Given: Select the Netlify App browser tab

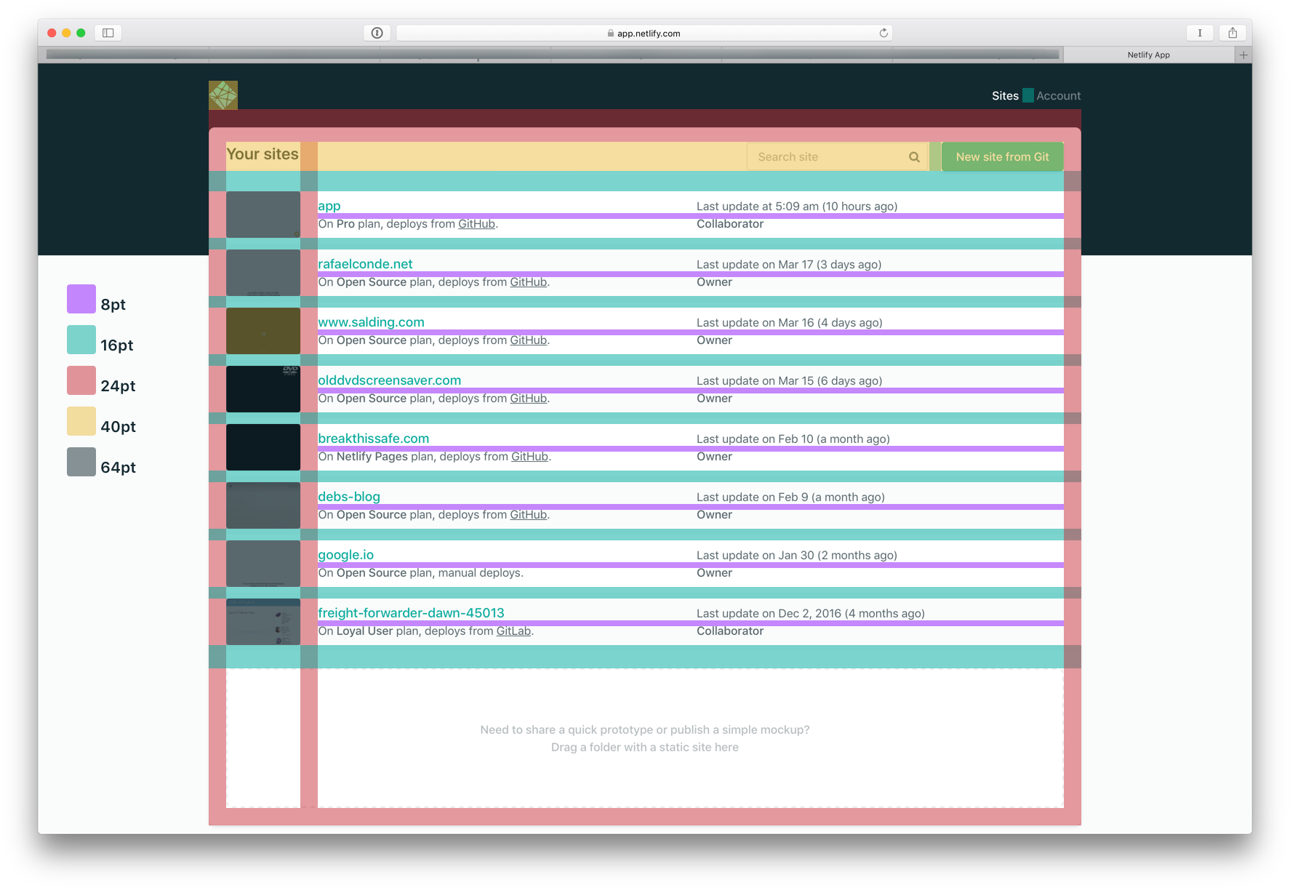Looking at the screenshot, I should pyautogui.click(x=1148, y=55).
